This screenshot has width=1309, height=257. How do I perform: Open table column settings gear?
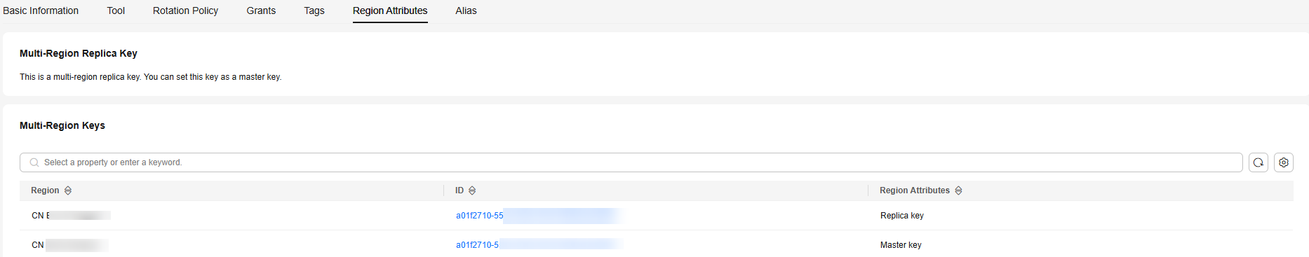click(1284, 162)
